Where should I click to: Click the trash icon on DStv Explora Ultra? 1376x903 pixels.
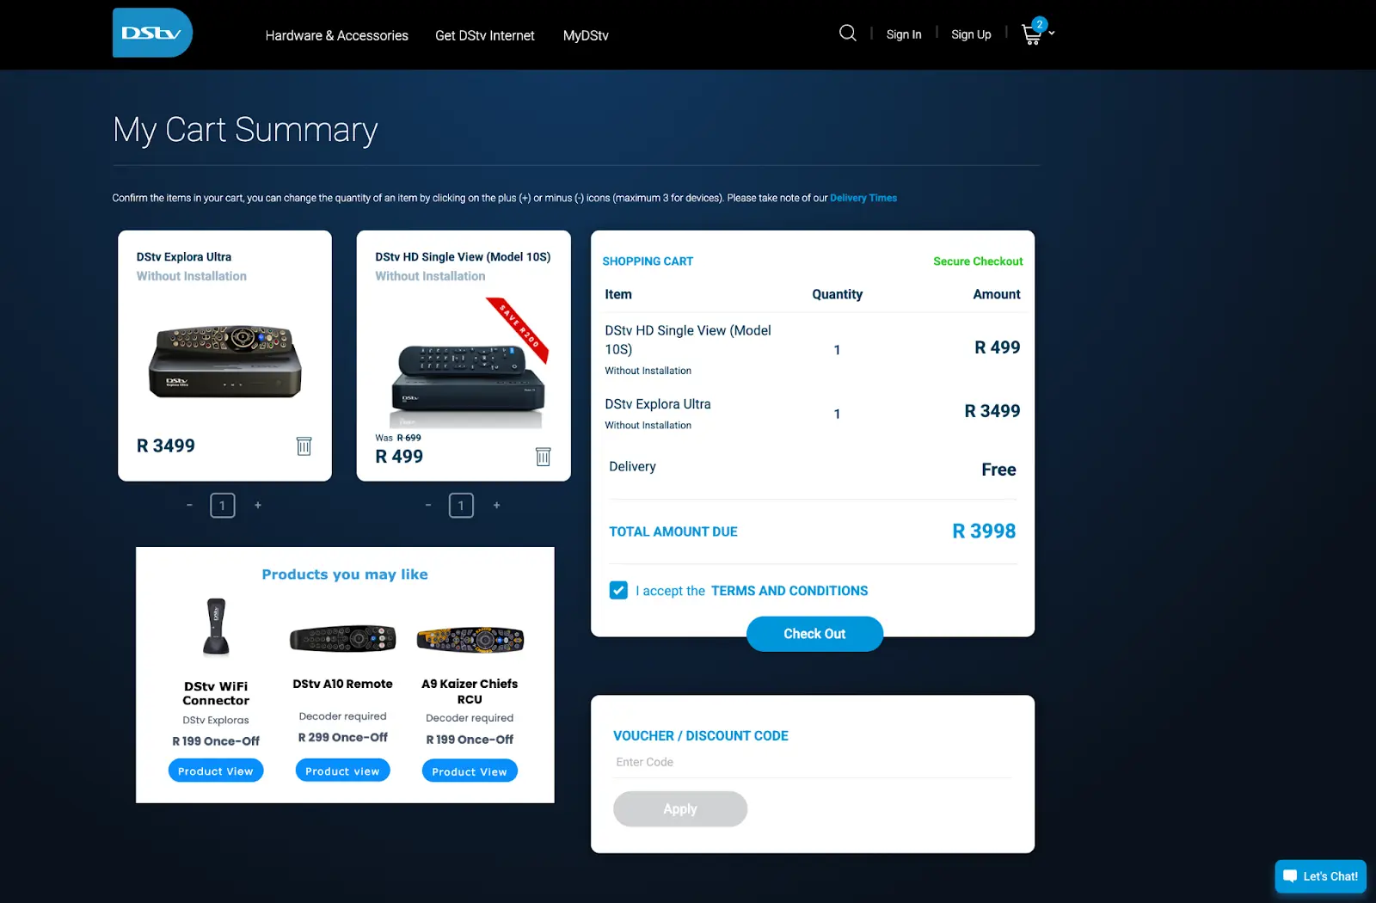(304, 446)
